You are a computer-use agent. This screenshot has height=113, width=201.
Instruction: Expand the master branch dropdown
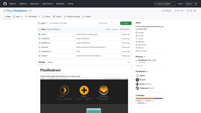tap(43, 23)
